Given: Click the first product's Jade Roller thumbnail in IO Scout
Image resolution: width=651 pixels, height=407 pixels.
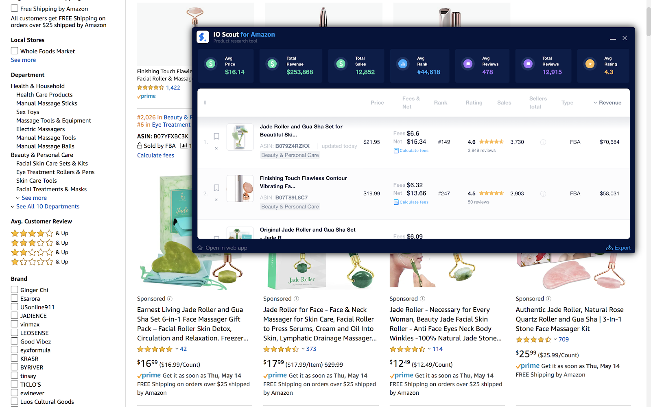Looking at the screenshot, I should pos(240,137).
